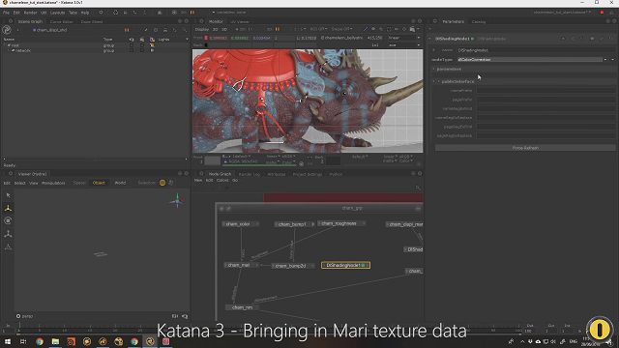Screen dimensions: 619x348
Task: Click the search icon in Scene Graph toolbar
Action: 185,30
